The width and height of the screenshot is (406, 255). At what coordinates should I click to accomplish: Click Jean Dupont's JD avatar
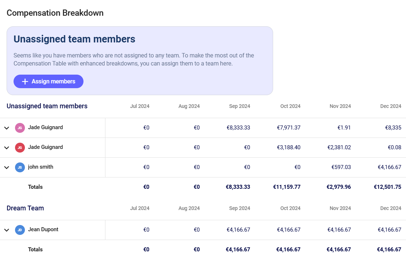point(20,230)
